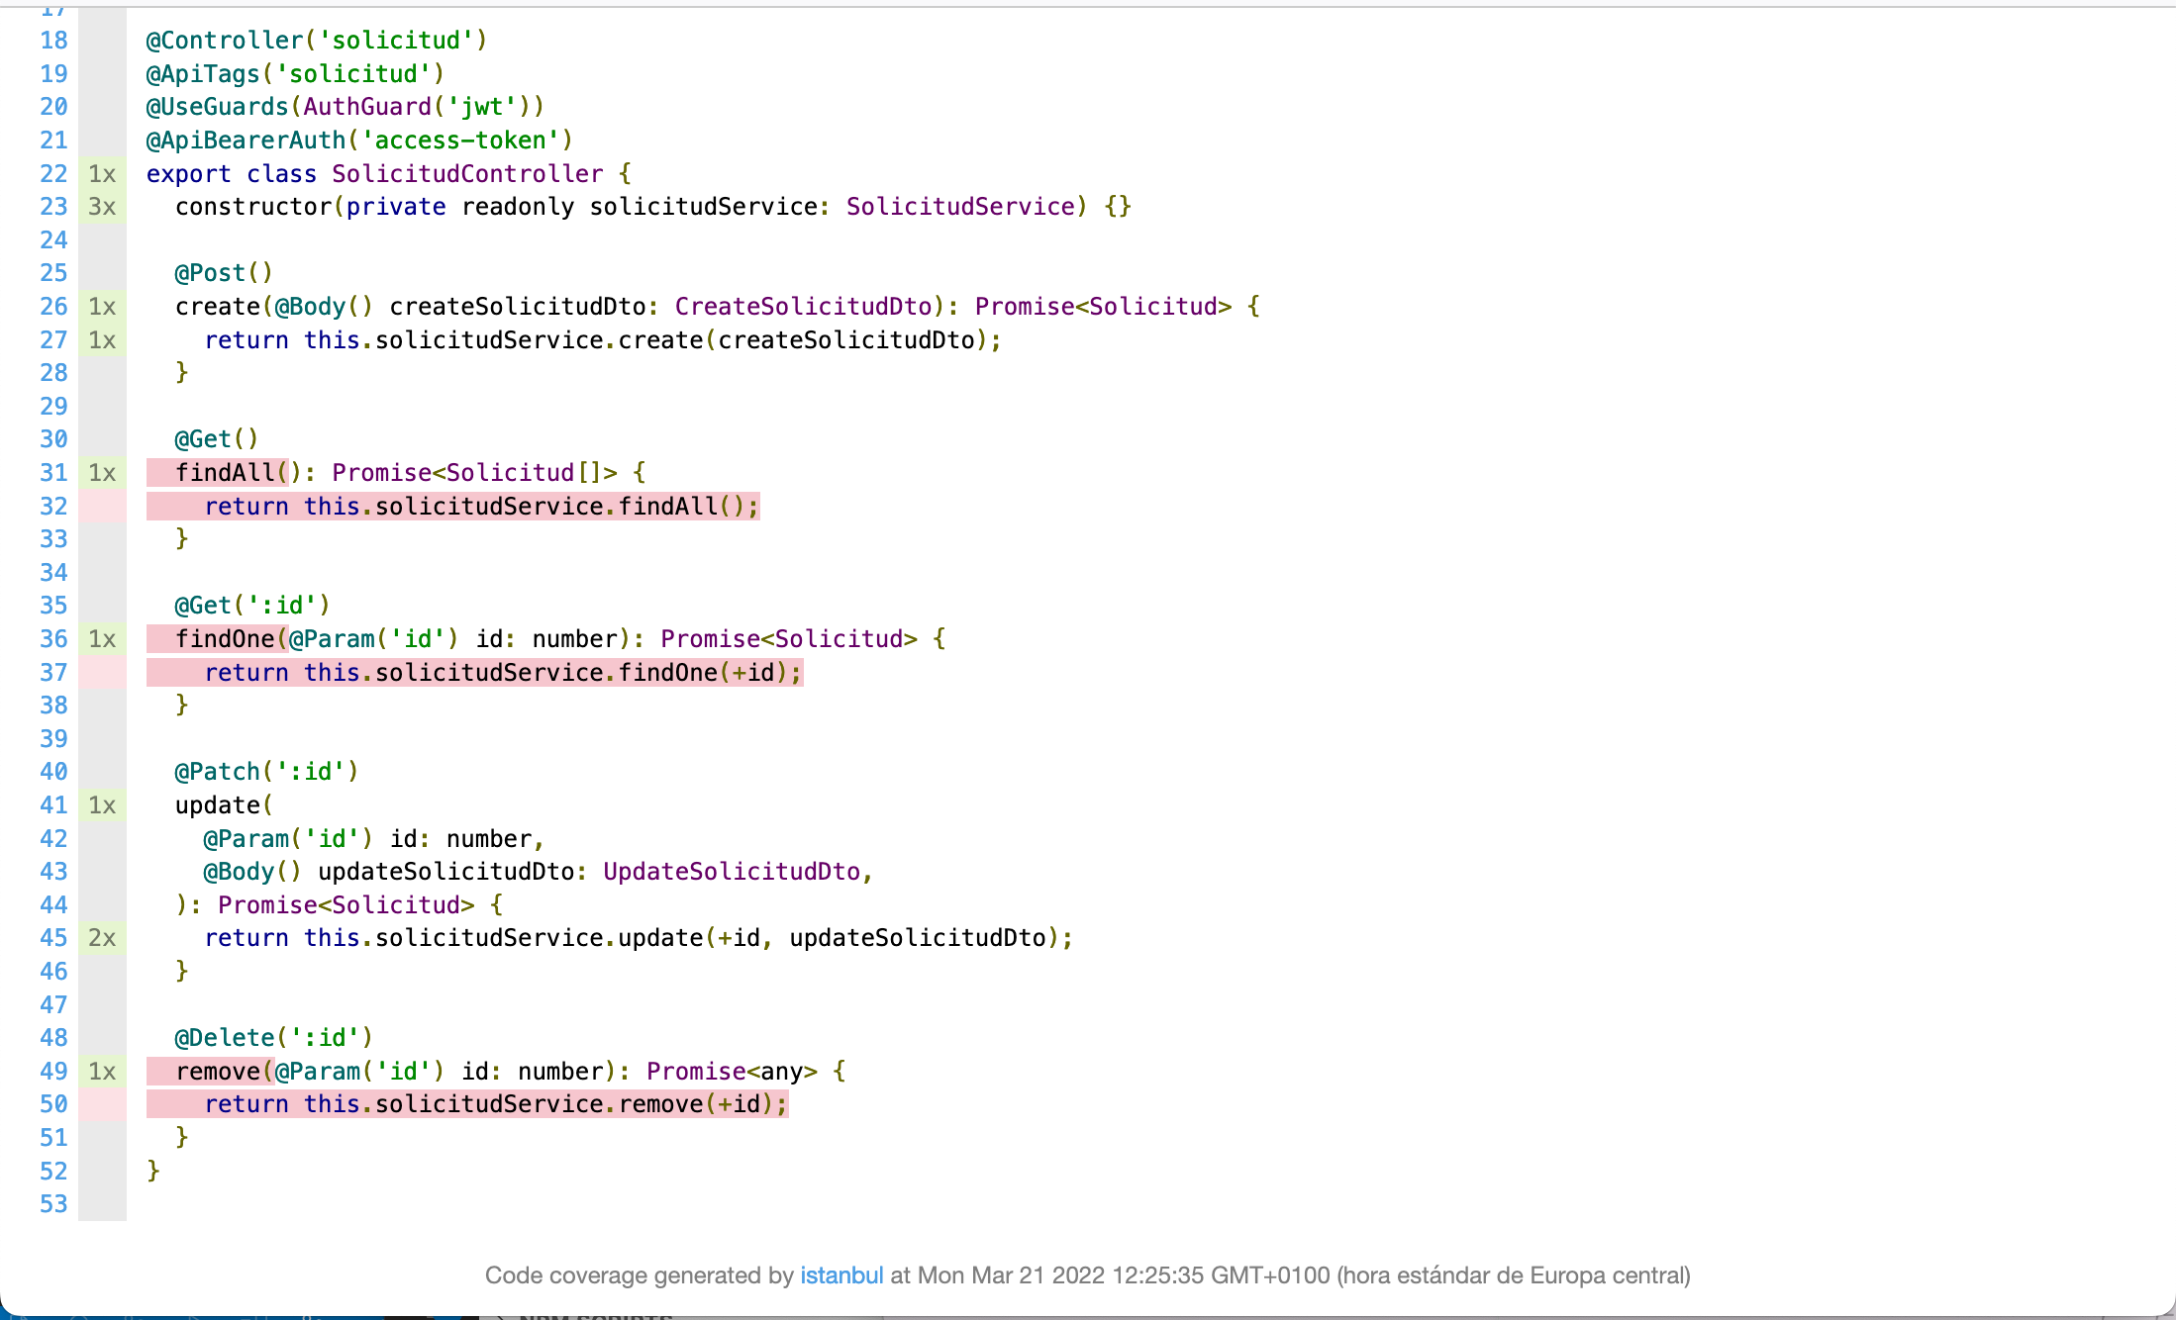
Task: Click the @Delete(':id') decorator
Action: click(274, 1038)
